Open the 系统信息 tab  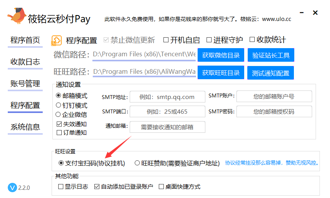click(x=25, y=127)
